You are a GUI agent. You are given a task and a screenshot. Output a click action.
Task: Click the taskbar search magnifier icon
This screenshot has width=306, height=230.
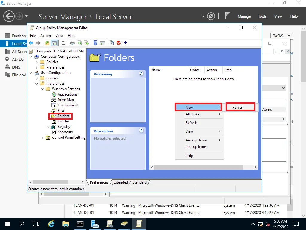pos(22,224)
